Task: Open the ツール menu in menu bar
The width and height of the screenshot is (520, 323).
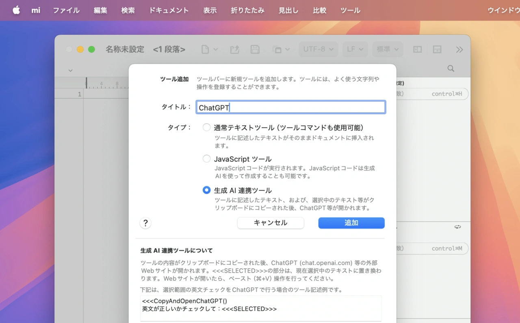Action: tap(350, 10)
